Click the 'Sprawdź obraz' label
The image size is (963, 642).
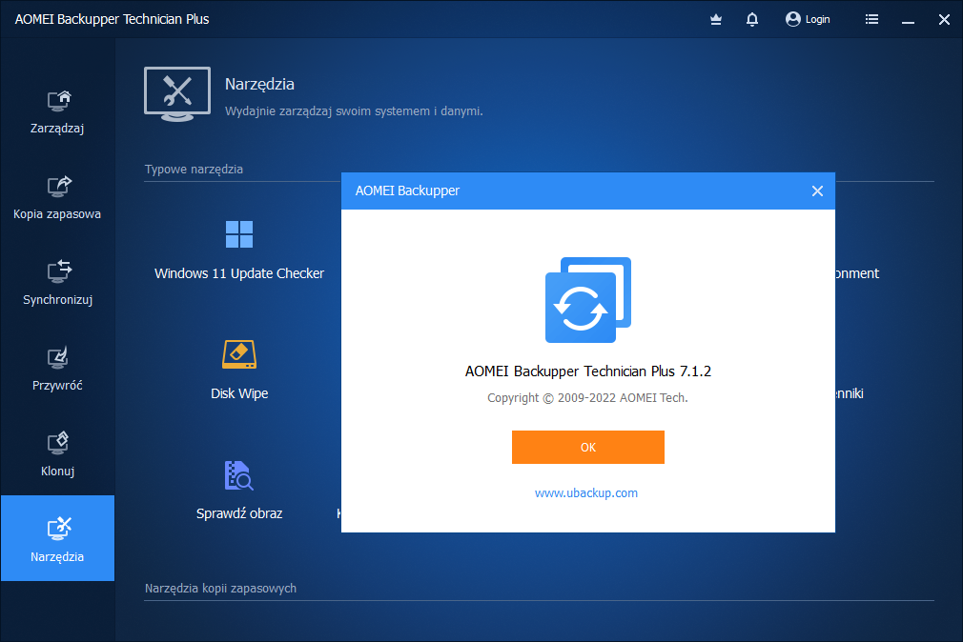coord(239,513)
